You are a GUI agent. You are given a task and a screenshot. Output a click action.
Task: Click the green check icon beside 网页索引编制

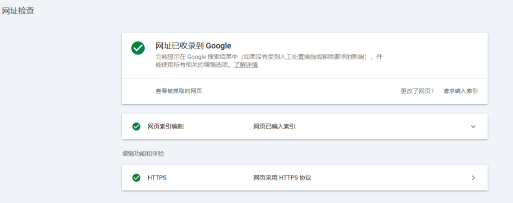click(x=136, y=126)
